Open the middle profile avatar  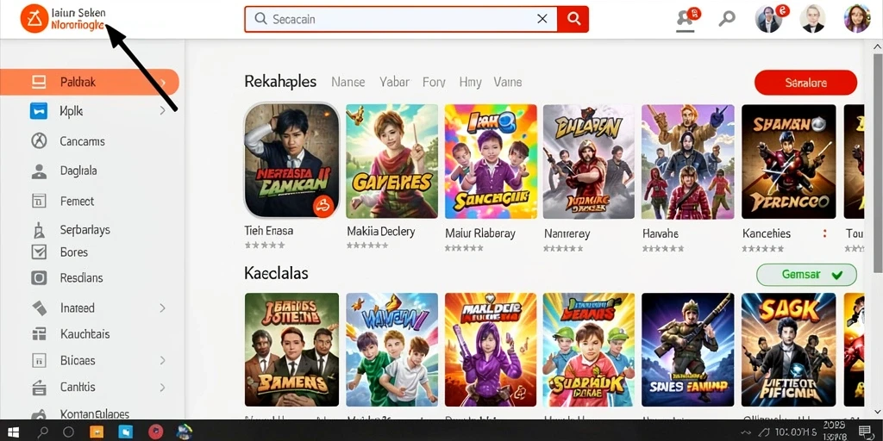812,19
